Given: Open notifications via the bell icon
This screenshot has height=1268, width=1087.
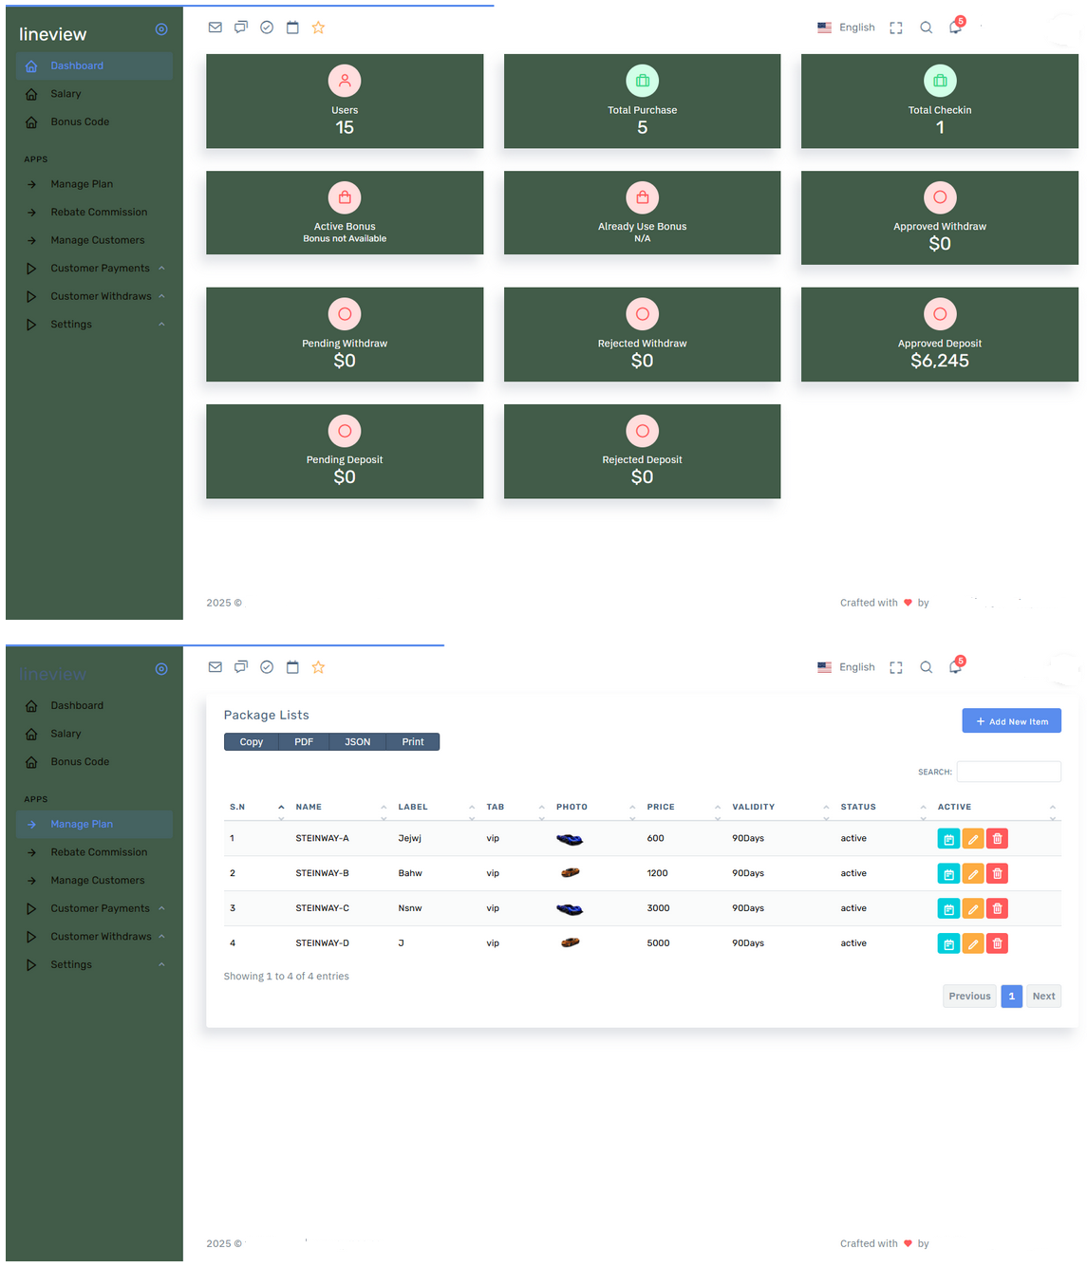Looking at the screenshot, I should pyautogui.click(x=955, y=28).
